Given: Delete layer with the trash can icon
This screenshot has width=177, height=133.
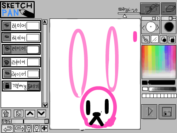Looking at the screenshot, I should [6, 113].
